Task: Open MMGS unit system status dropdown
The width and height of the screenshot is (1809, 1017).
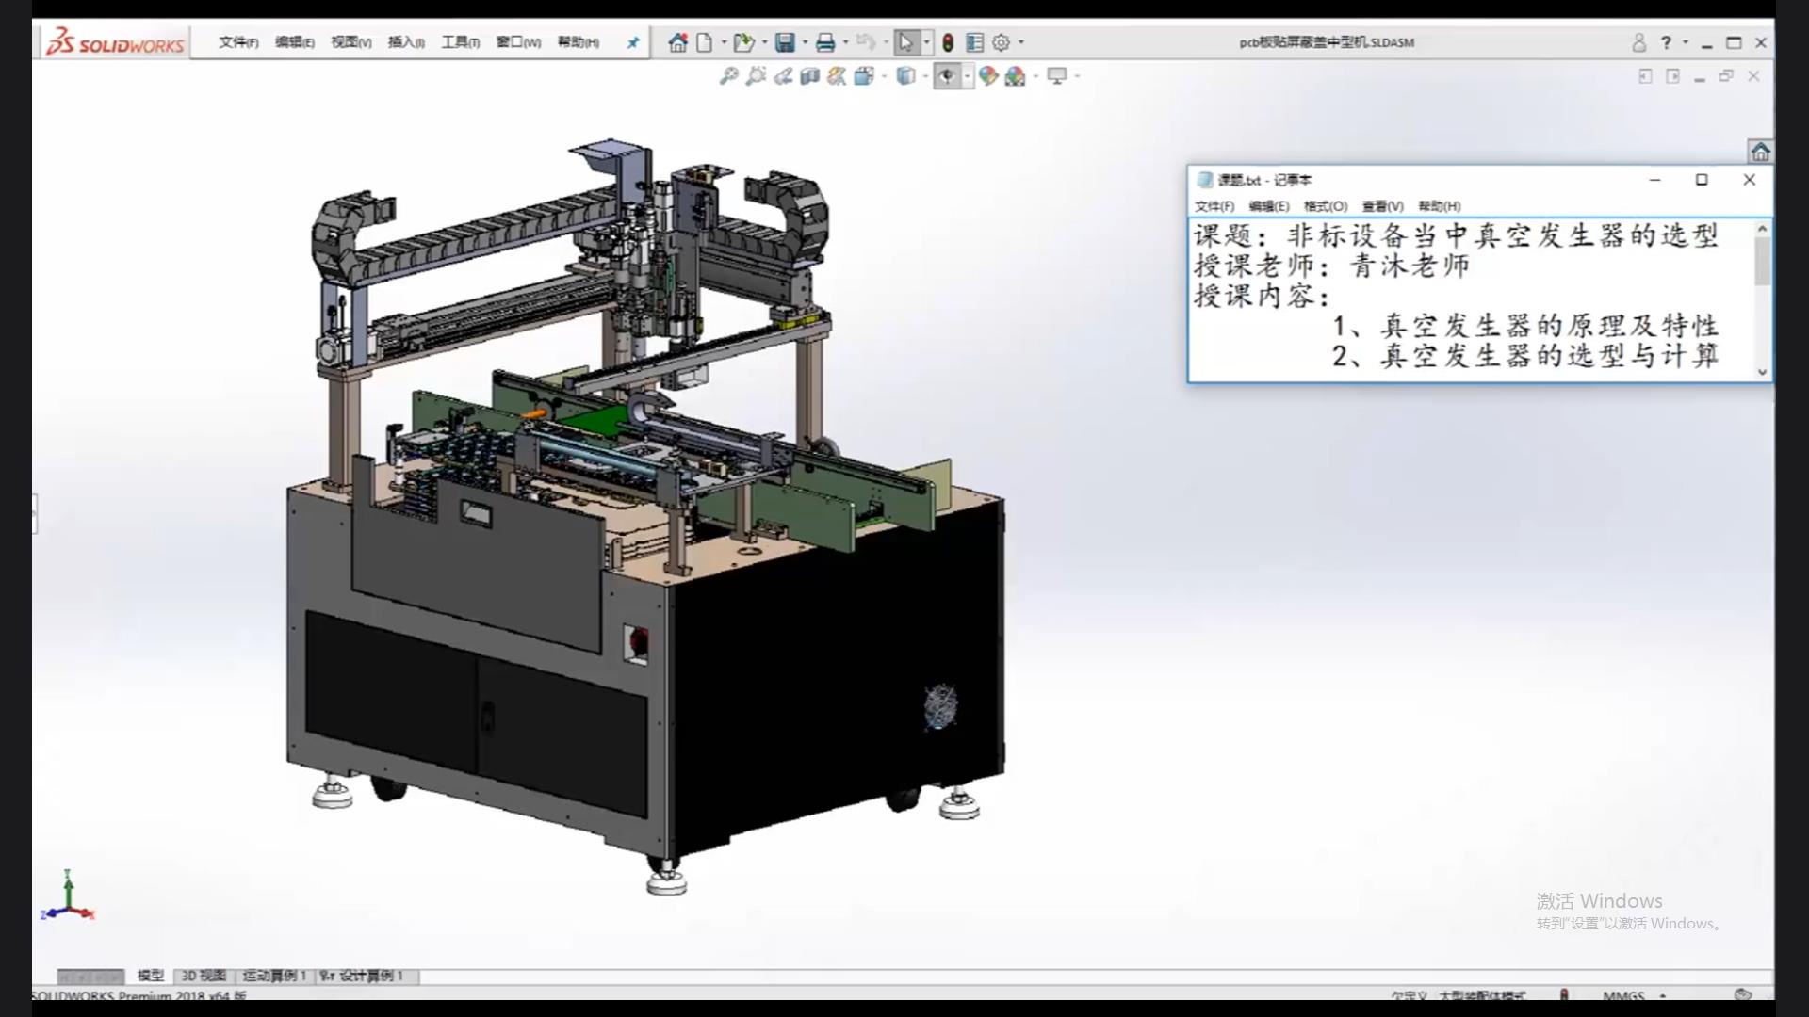Action: [1635, 994]
